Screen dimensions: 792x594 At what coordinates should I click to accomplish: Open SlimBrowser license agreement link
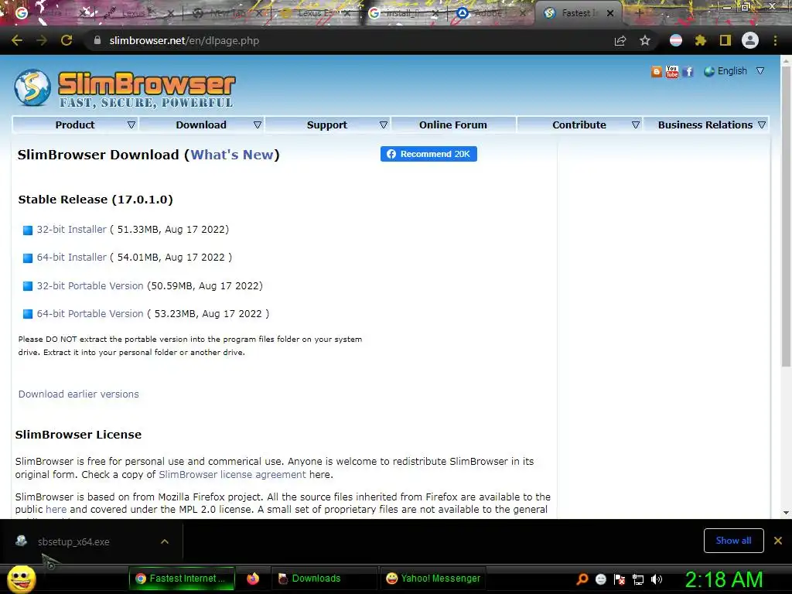point(232,474)
